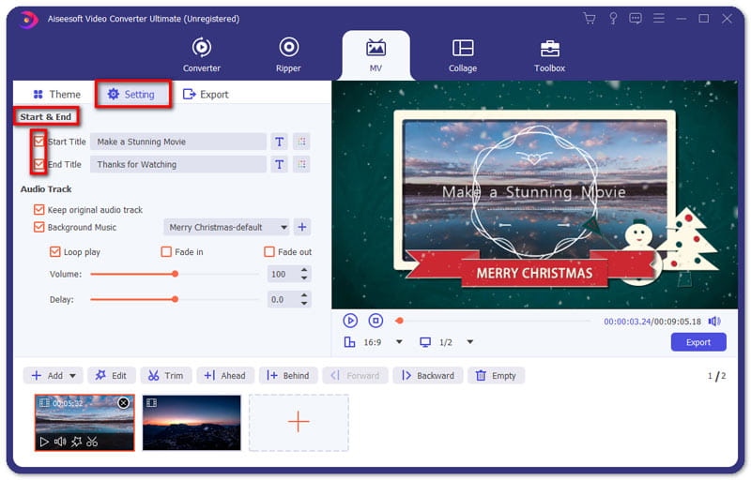The image size is (751, 480).
Task: Open the Toolbox module
Action: pyautogui.click(x=550, y=55)
